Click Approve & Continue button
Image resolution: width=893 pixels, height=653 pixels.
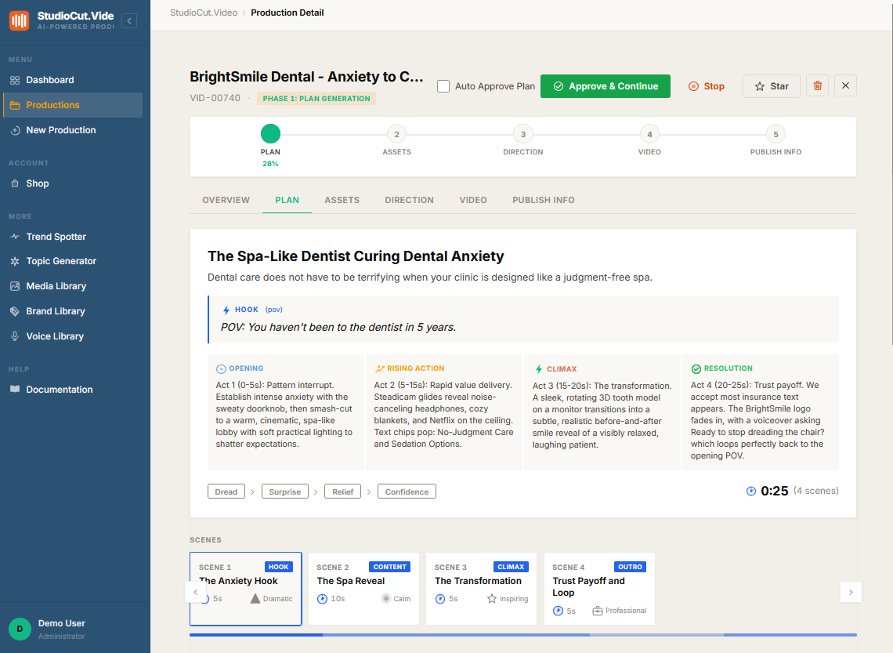click(606, 86)
